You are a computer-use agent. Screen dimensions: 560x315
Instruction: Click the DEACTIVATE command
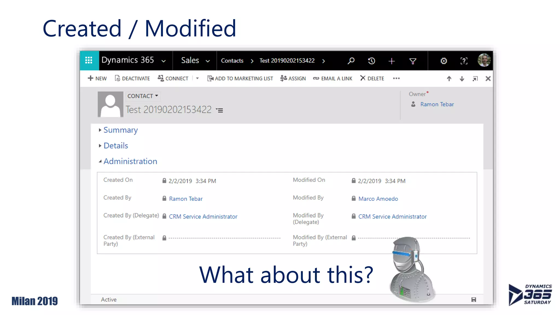132,78
